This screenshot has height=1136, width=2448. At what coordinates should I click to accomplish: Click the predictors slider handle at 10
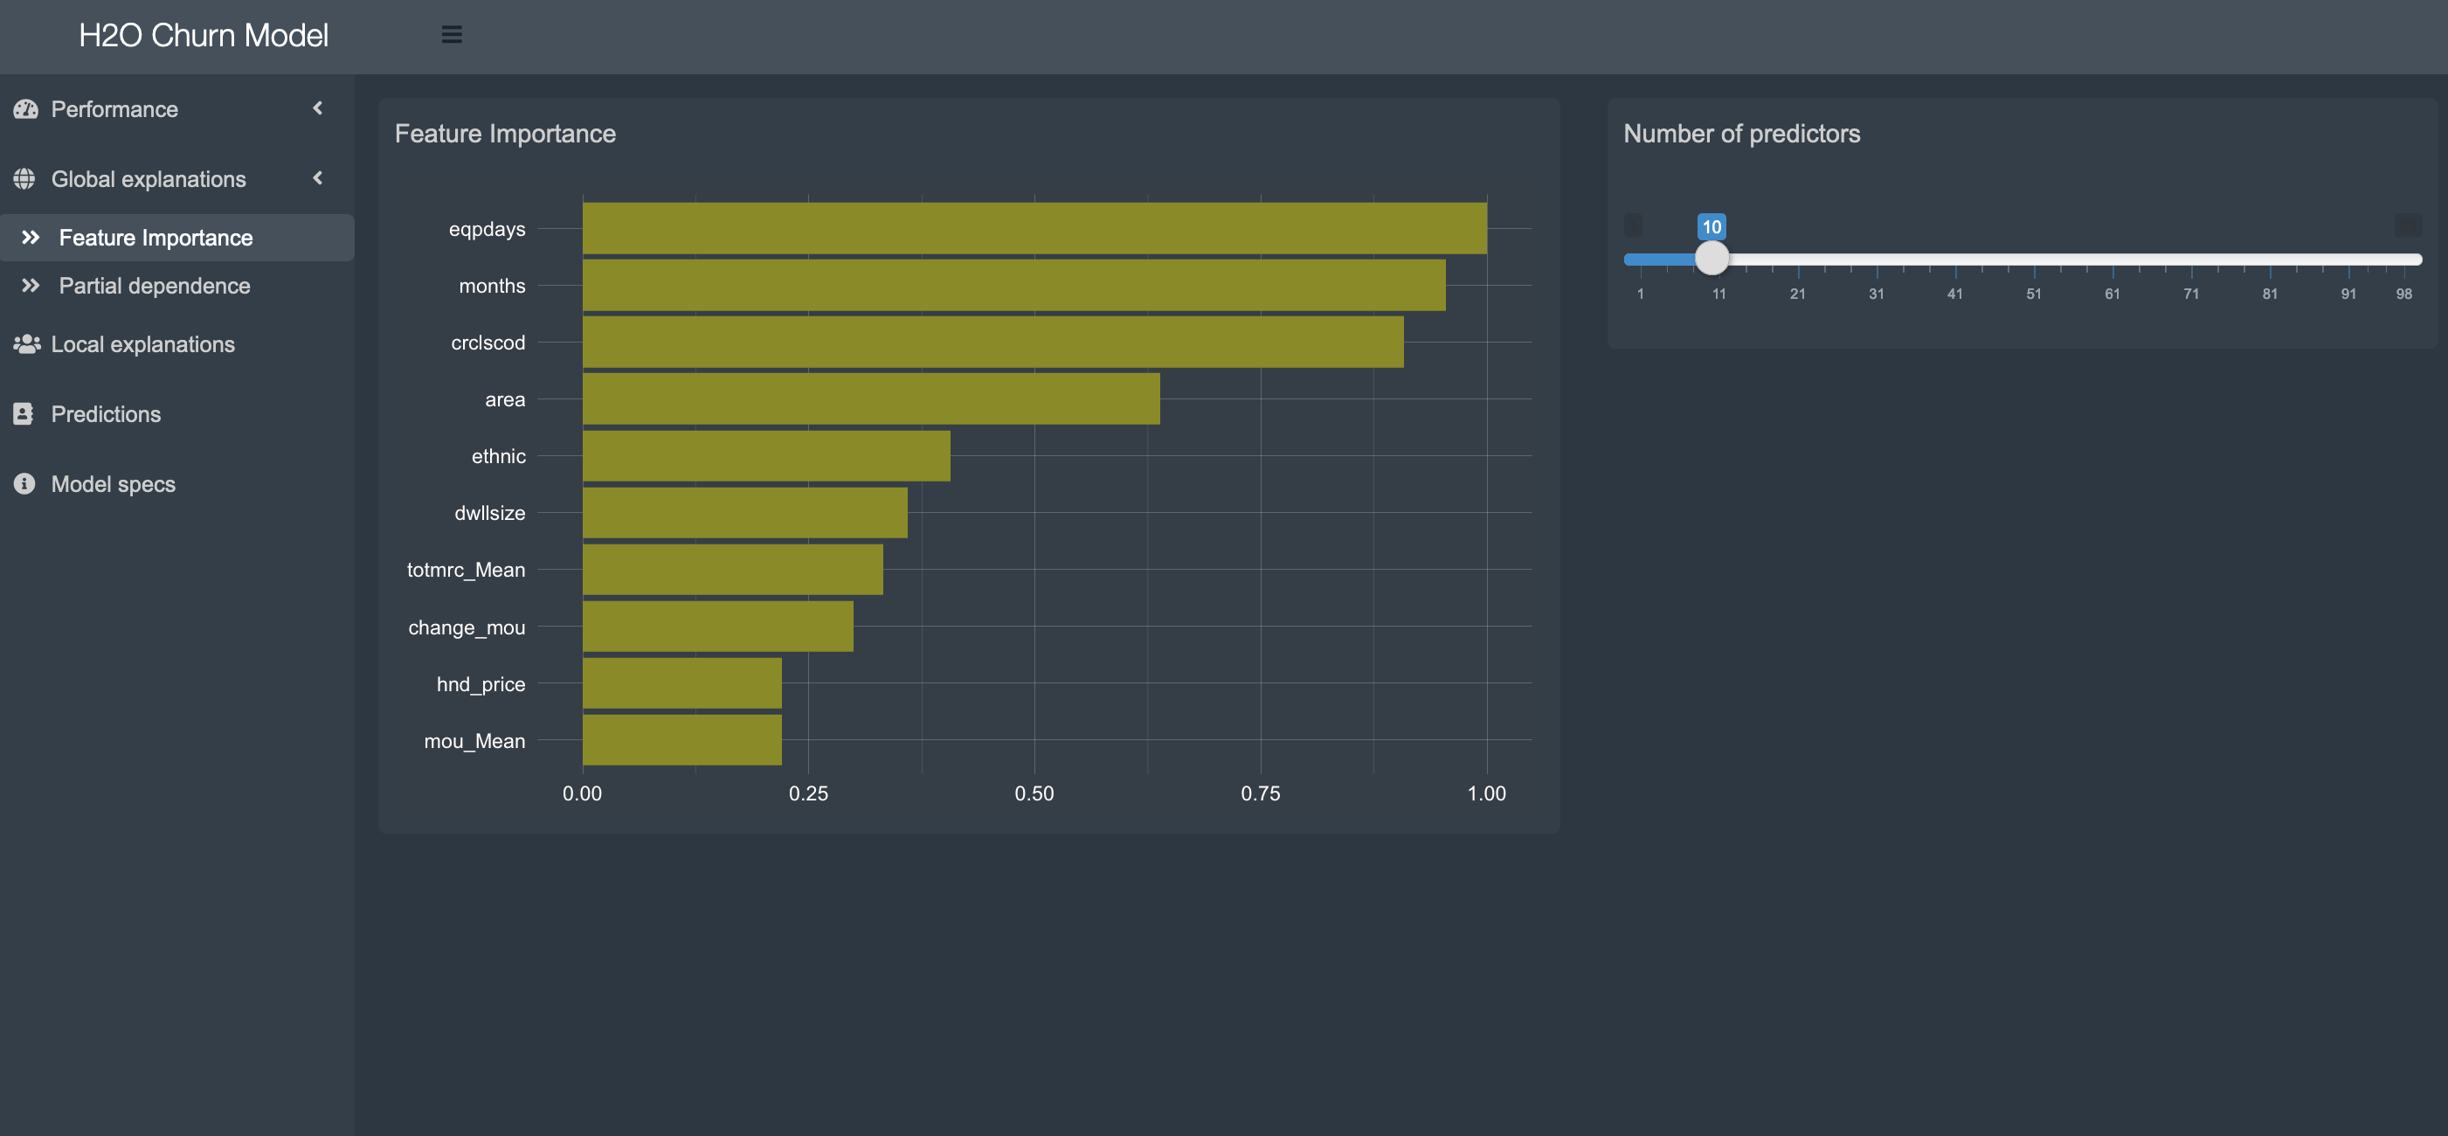point(1712,258)
